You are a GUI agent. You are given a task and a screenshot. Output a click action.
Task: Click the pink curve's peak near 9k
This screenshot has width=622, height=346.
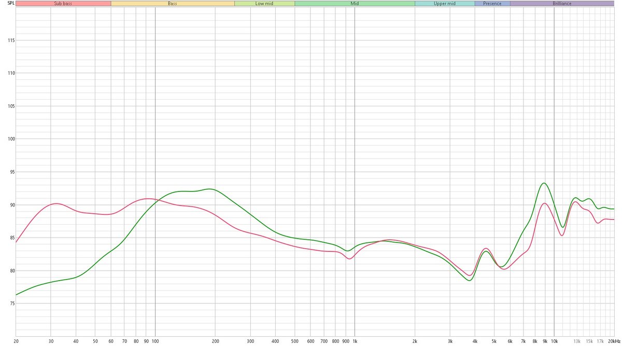544,203
